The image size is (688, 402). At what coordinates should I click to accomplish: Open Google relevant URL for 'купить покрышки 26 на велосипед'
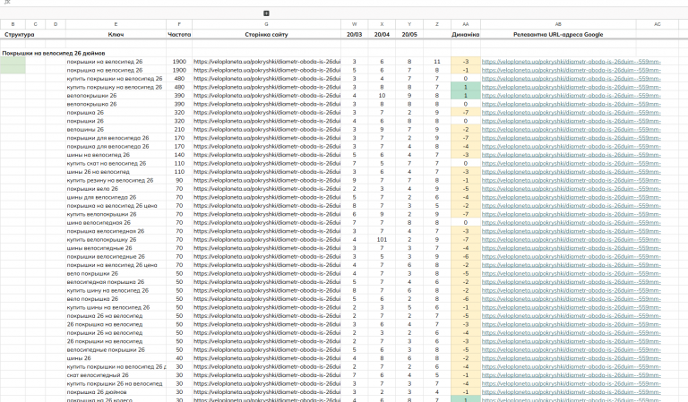571,383
